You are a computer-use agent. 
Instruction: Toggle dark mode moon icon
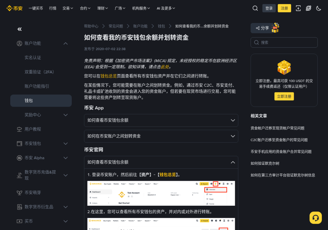[x=319, y=8]
